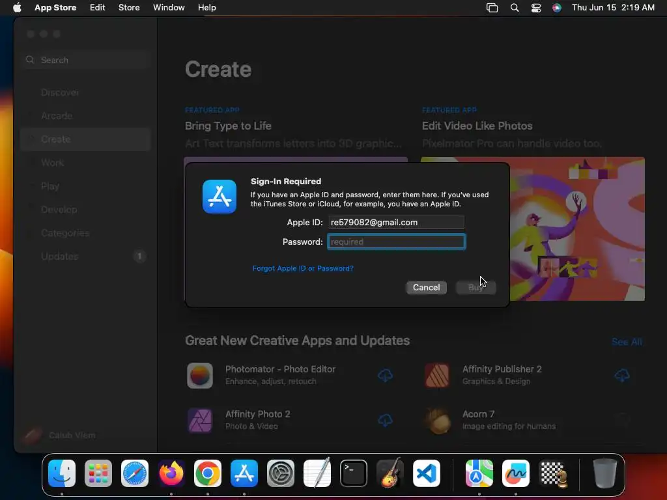Select Play in the sidebar
The width and height of the screenshot is (667, 500).
click(85, 186)
